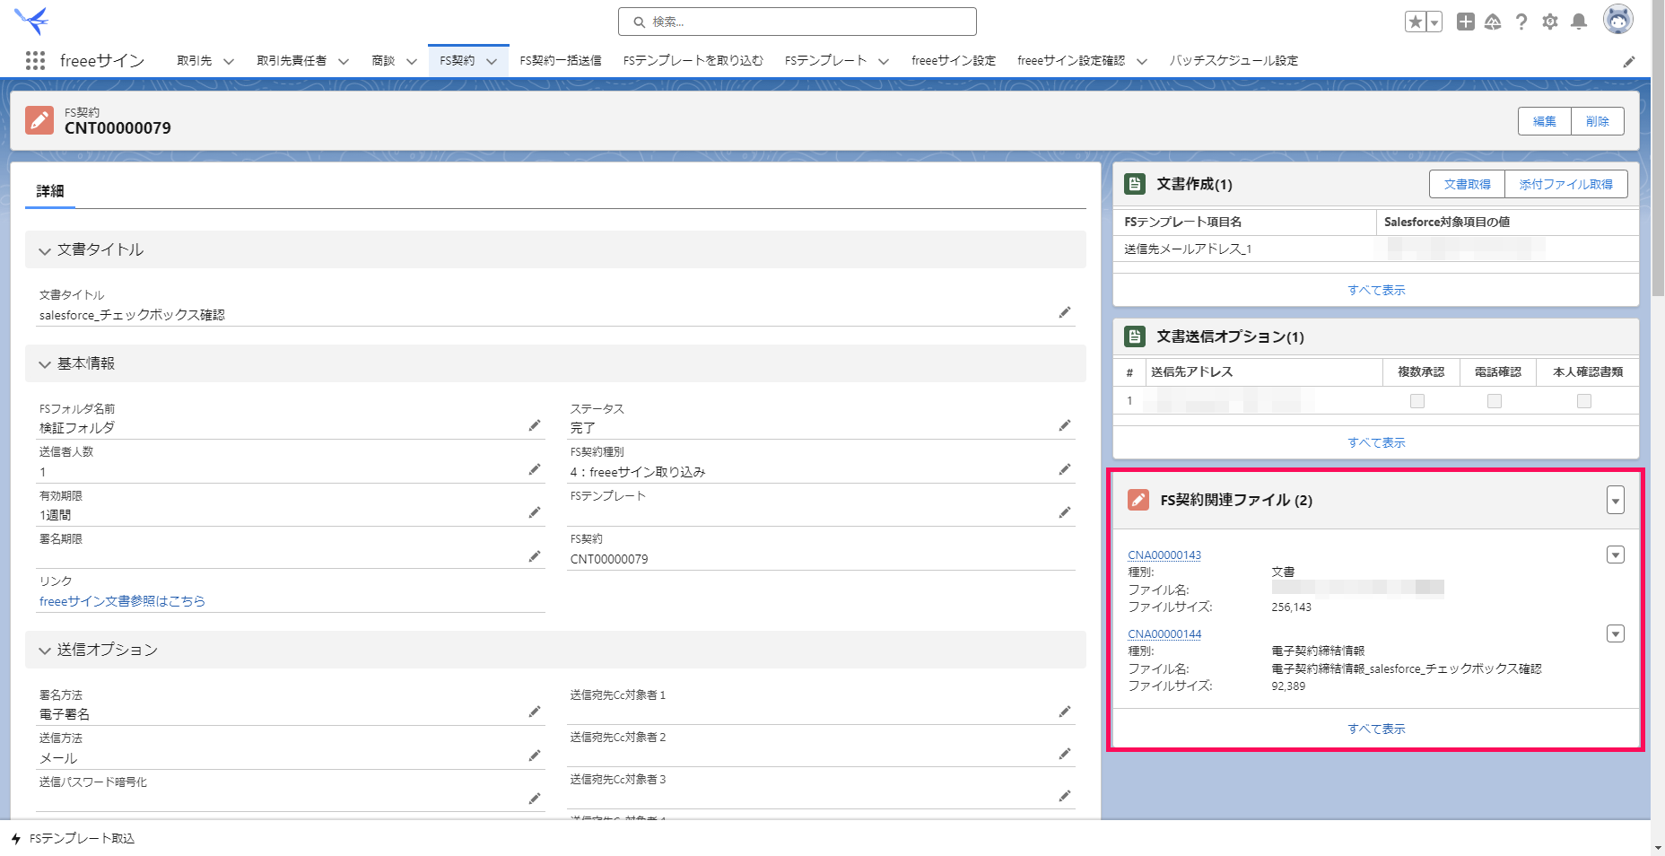This screenshot has width=1665, height=856.
Task: Edit the FSフォルダ名前 field pencil
Action: pyautogui.click(x=535, y=425)
